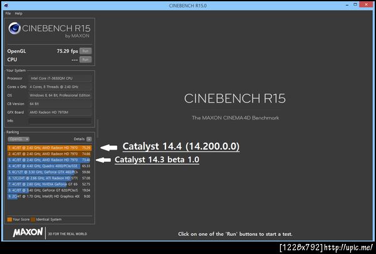This screenshot has width=376, height=254.
Task: Click the OS field Windows 8 64 Bit
Action: [60, 95]
